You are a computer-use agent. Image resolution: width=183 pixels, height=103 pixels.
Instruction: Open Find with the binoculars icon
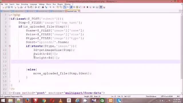pos(43,7)
